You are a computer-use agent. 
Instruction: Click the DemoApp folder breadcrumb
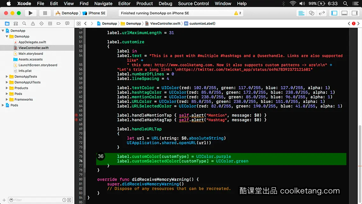[131, 24]
